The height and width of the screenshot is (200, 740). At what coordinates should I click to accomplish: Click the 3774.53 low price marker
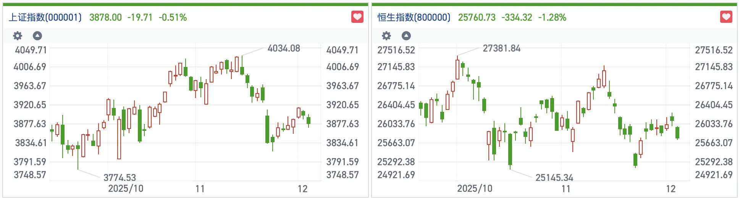click(x=120, y=178)
